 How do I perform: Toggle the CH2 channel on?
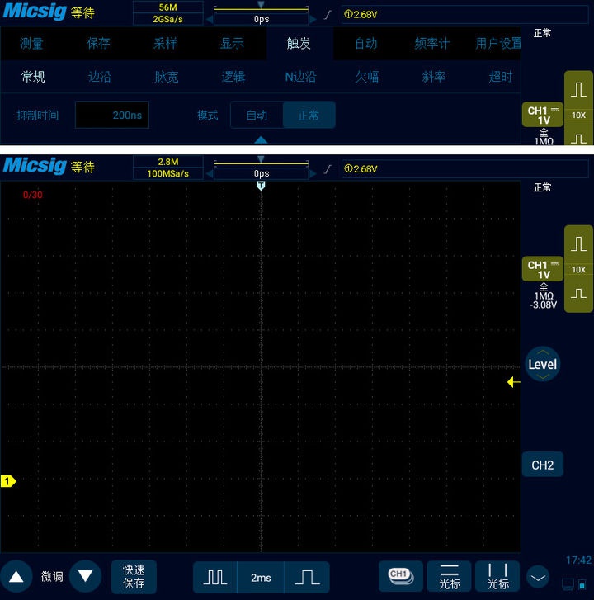click(542, 465)
